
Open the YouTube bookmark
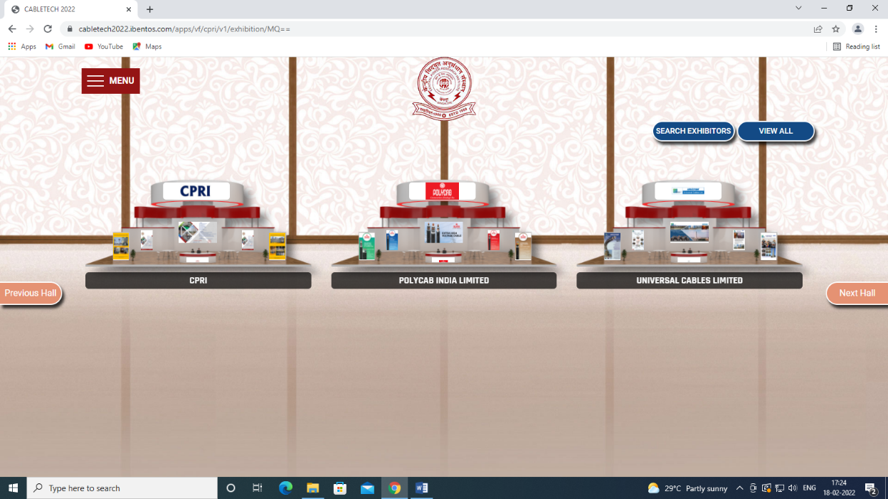tap(104, 47)
